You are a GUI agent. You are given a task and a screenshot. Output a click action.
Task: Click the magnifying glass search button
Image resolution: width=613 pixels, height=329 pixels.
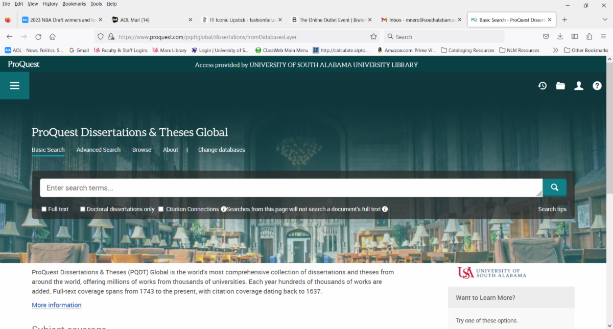[554, 187]
